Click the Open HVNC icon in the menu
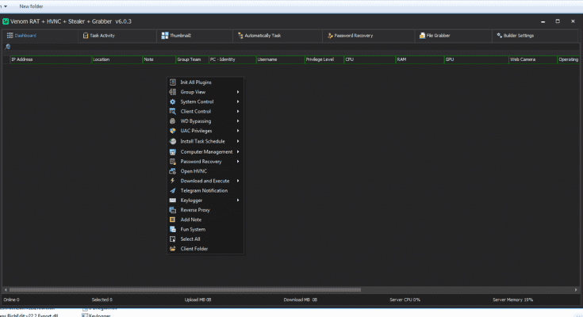The image size is (583, 317). tap(173, 171)
